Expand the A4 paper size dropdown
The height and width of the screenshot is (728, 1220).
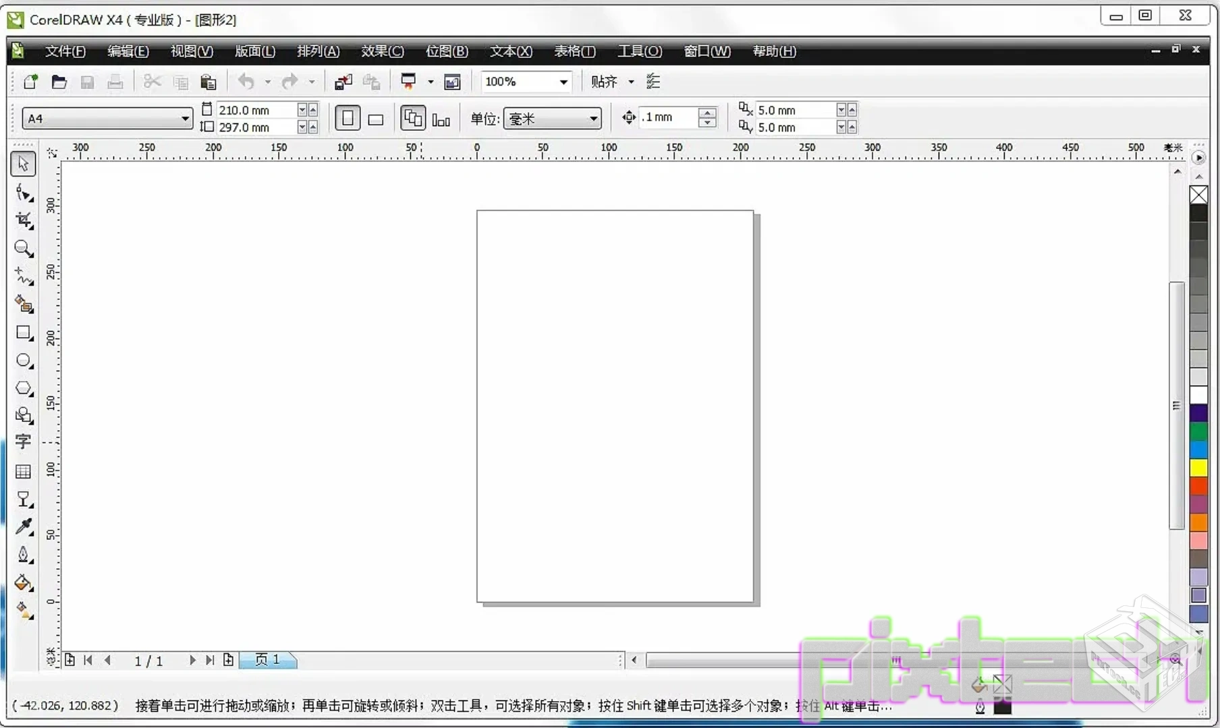tap(185, 119)
